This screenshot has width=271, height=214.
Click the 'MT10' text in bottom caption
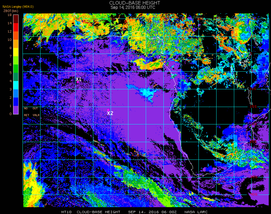point(66,212)
